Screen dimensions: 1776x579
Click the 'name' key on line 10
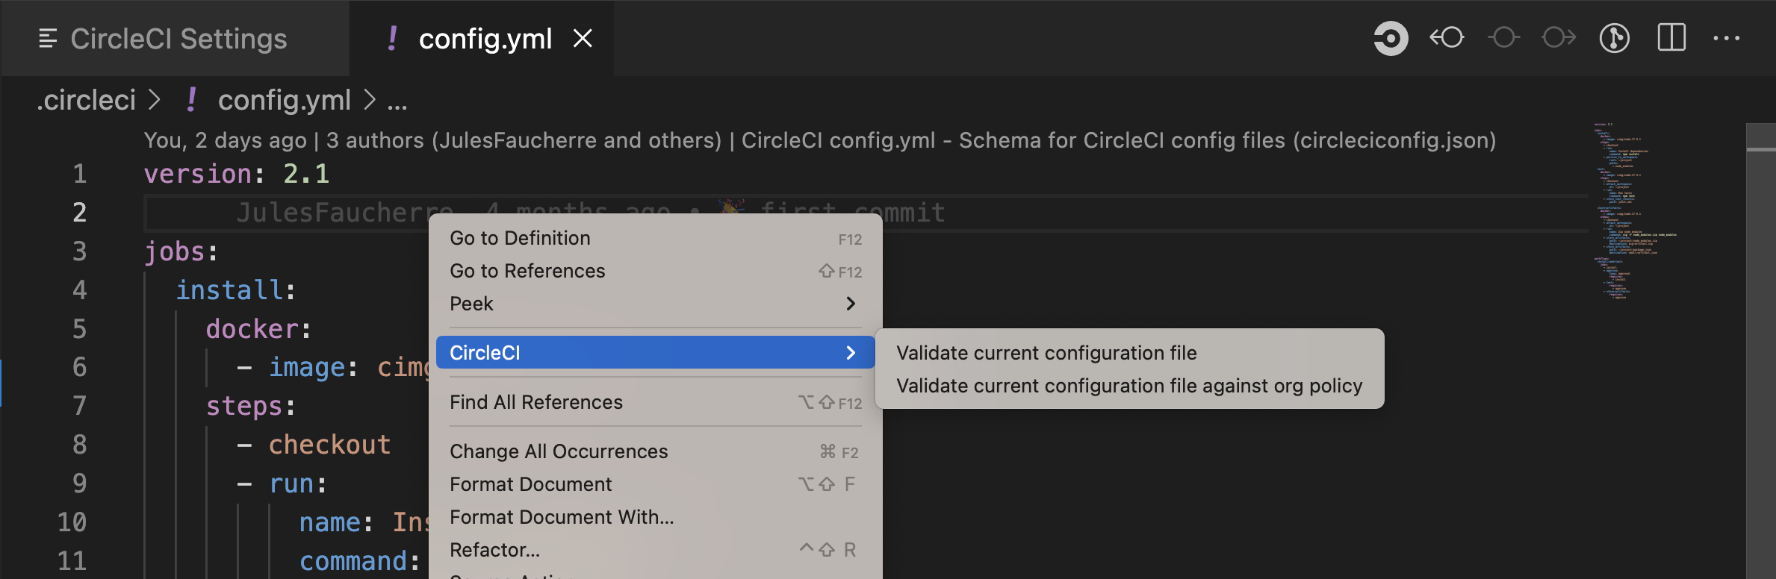click(330, 522)
